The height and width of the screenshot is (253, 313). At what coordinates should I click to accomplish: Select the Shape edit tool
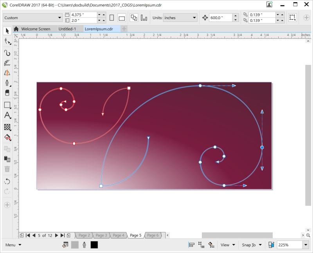7,41
